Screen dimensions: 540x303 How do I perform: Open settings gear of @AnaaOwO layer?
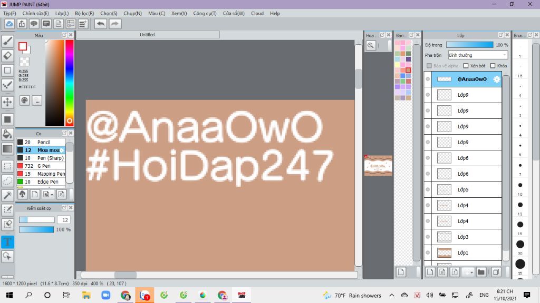496,79
